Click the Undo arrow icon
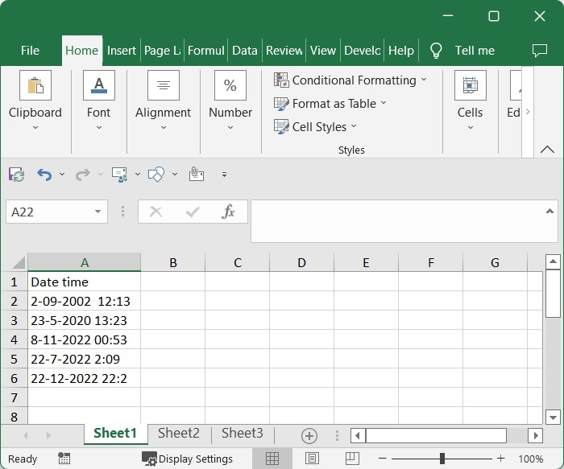Viewport: 564px width, 469px height. [x=44, y=174]
